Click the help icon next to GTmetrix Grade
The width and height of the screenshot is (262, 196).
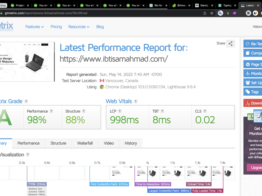[x=26, y=101]
